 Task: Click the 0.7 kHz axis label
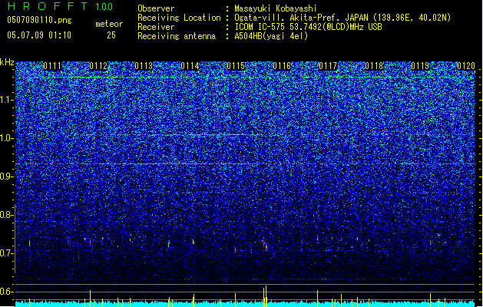[x=6, y=253]
